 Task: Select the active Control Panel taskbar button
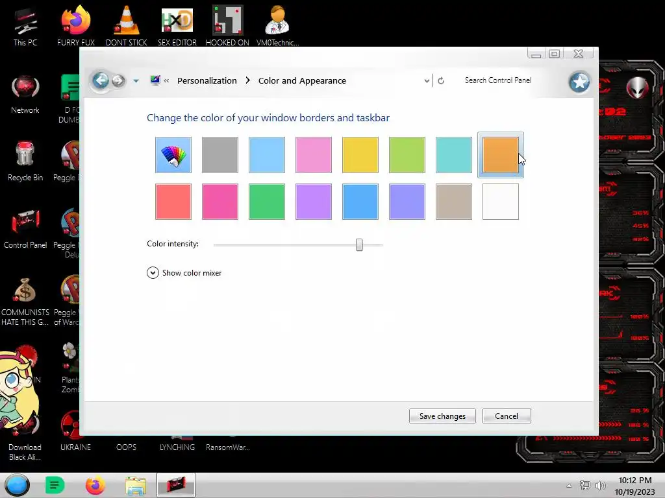(x=176, y=485)
